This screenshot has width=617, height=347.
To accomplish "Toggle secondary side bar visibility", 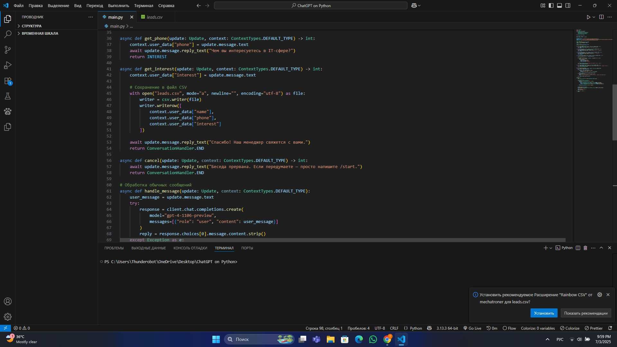I will pos(568,5).
